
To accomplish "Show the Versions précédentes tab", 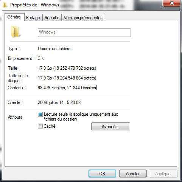I will (x=83, y=18).
